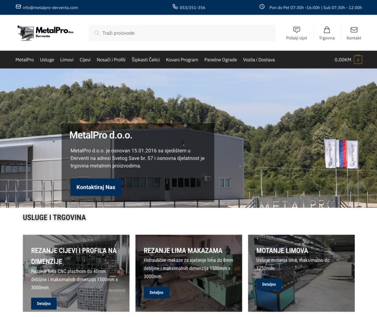Click Detaljno under Rezanje lima makazama
This screenshot has height=317, width=377.
(x=156, y=292)
